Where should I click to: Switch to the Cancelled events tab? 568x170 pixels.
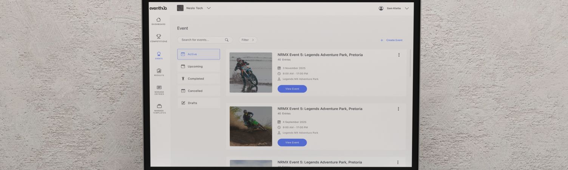[199, 91]
